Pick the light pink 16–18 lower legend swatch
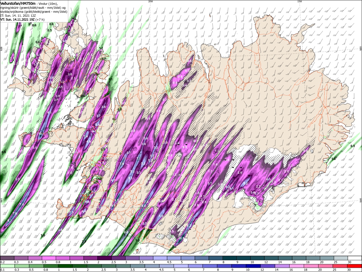 297,266
